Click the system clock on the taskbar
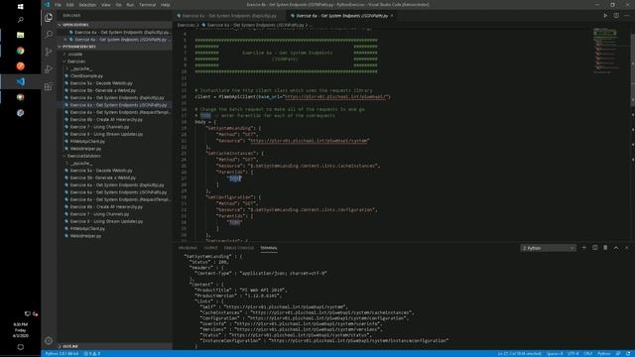The image size is (635, 357). (x=20, y=330)
